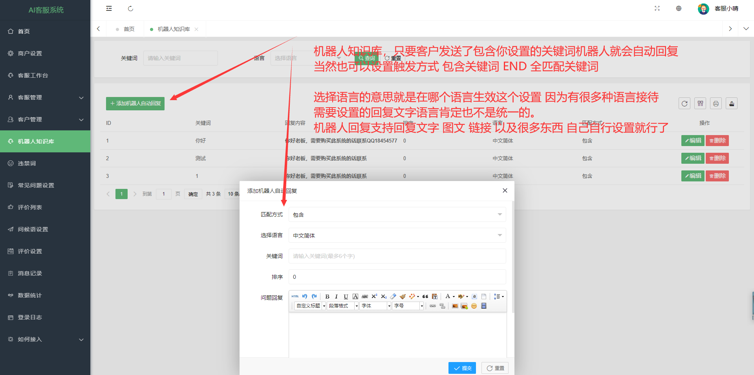
Task: Delete the row with keyword 测试
Action: coord(717,158)
